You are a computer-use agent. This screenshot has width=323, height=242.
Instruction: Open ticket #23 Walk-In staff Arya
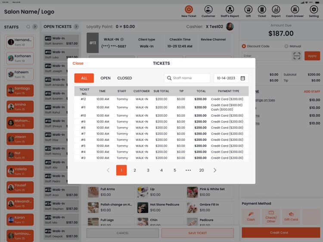(x=62, y=192)
